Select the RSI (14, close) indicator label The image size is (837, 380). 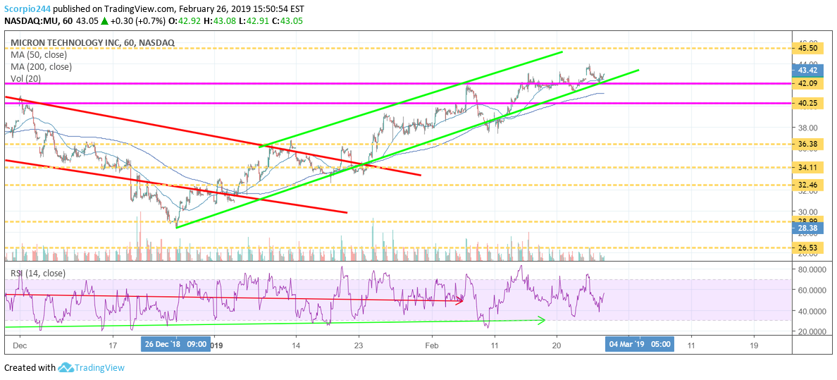coord(38,273)
